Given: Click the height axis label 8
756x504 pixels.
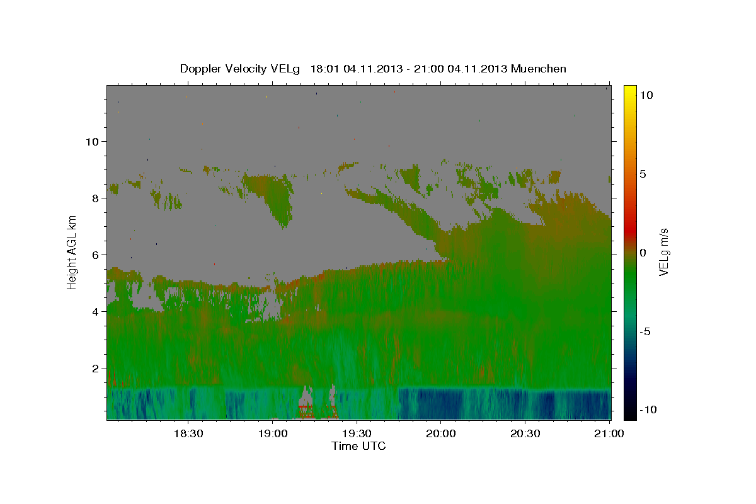Looking at the screenshot, I should click(x=96, y=198).
